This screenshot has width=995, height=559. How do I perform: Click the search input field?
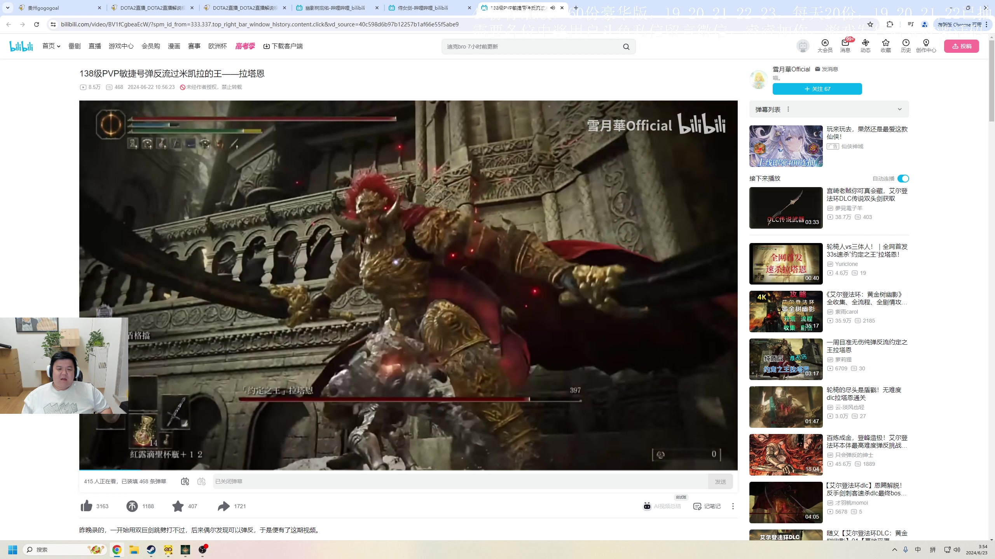click(x=531, y=47)
